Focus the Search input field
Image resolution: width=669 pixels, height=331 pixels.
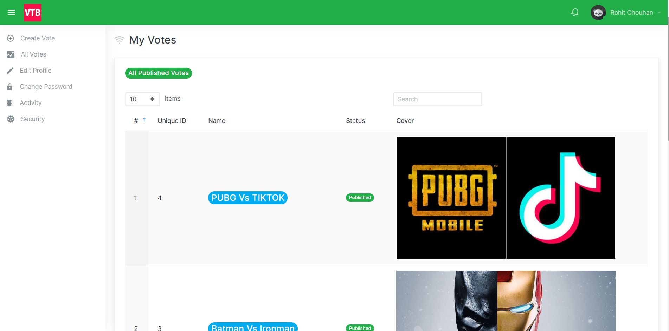tap(437, 99)
